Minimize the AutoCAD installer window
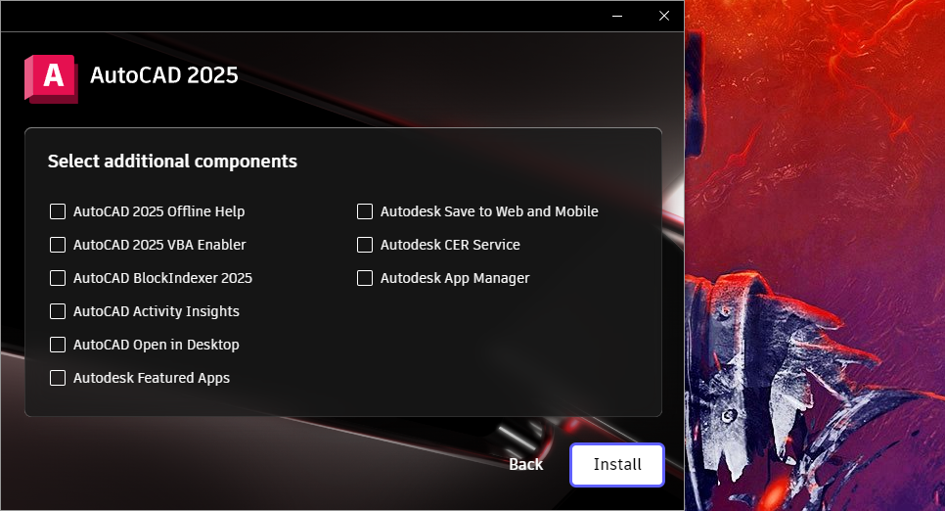Screen dimensions: 945x511 [x=617, y=16]
